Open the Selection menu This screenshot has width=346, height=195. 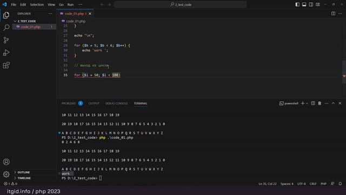click(37, 4)
